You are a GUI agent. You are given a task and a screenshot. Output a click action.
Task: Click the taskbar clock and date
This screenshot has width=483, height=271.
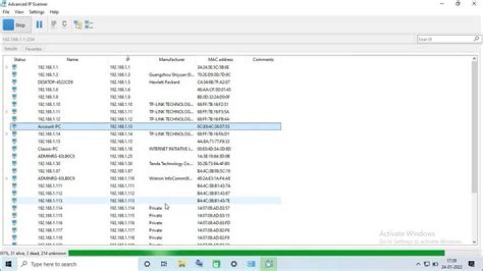(x=452, y=264)
